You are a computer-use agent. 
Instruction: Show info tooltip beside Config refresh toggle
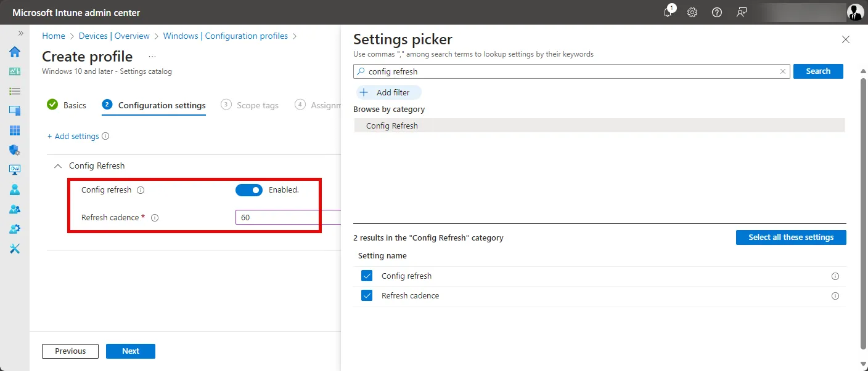(x=141, y=190)
